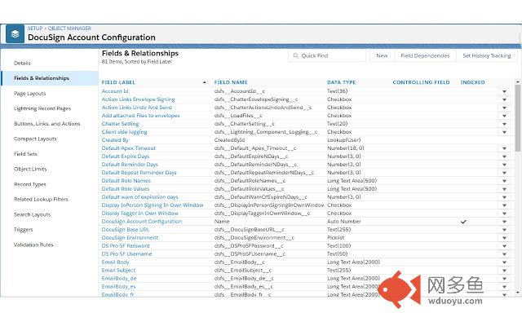Click scrollbar up arrow
Viewport: 522px width, 326px height.
click(x=518, y=81)
